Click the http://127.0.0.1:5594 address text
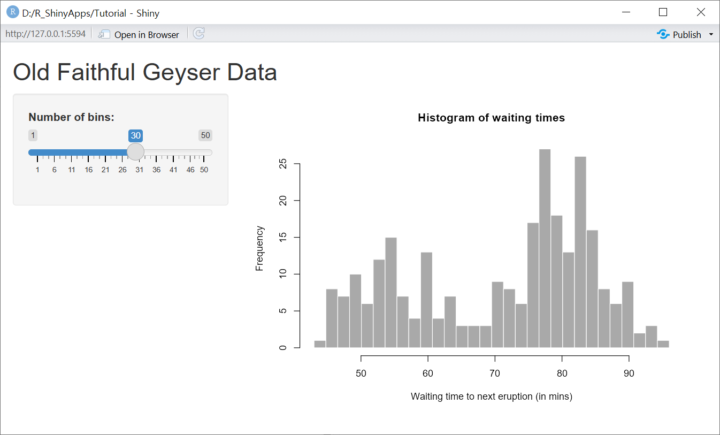The image size is (720, 435). (x=45, y=34)
